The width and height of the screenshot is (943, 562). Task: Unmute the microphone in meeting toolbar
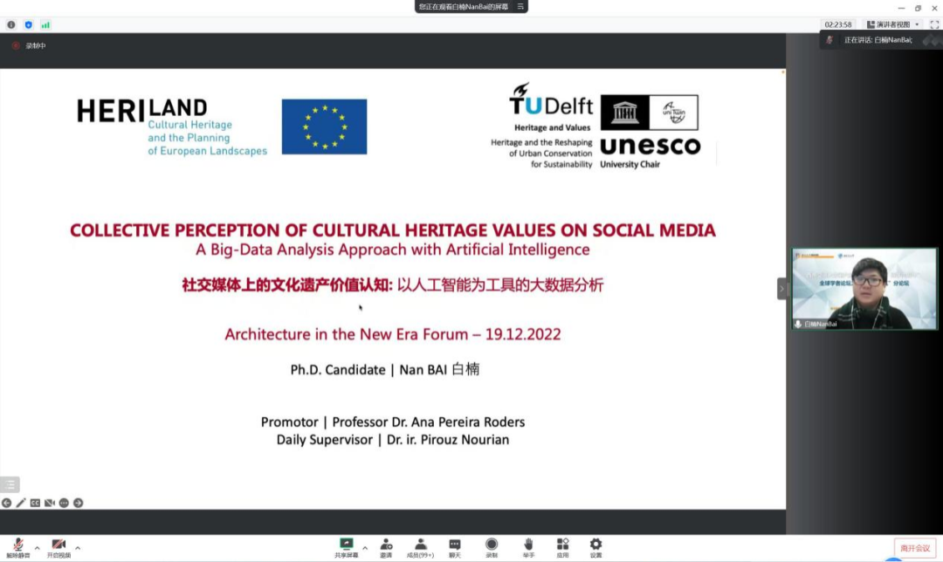17,545
